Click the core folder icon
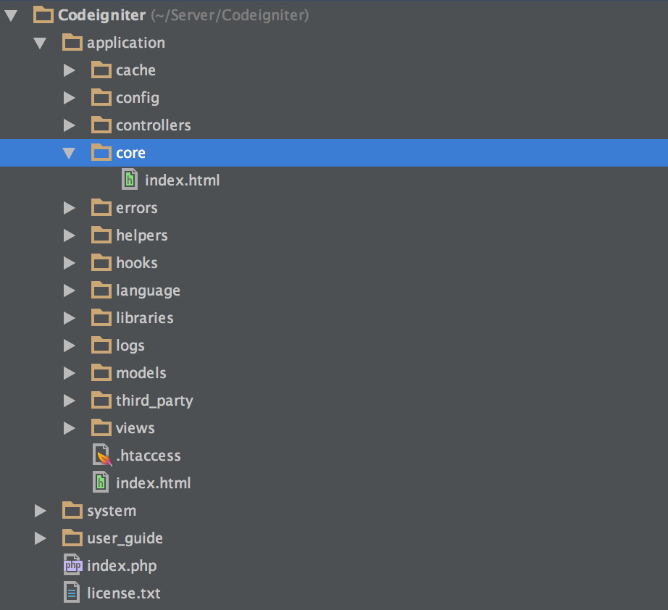Image resolution: width=668 pixels, height=610 pixels. [101, 152]
